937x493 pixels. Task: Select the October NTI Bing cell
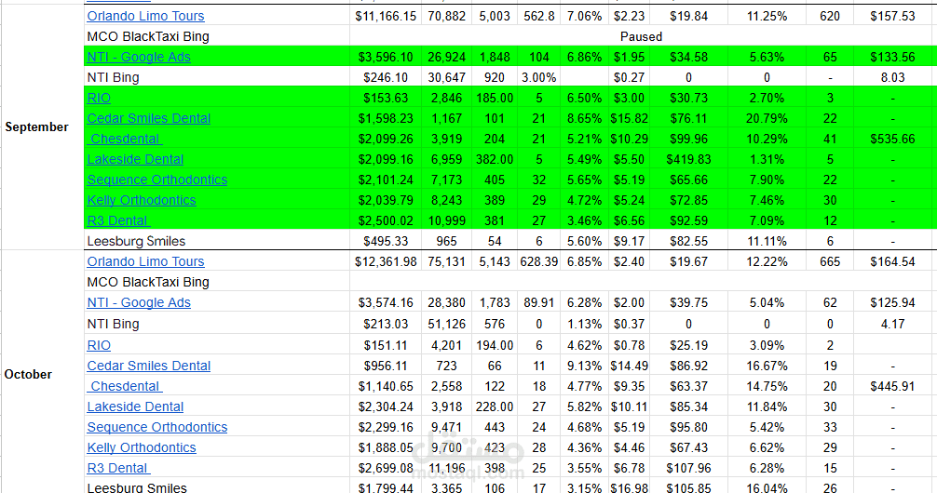(x=217, y=324)
